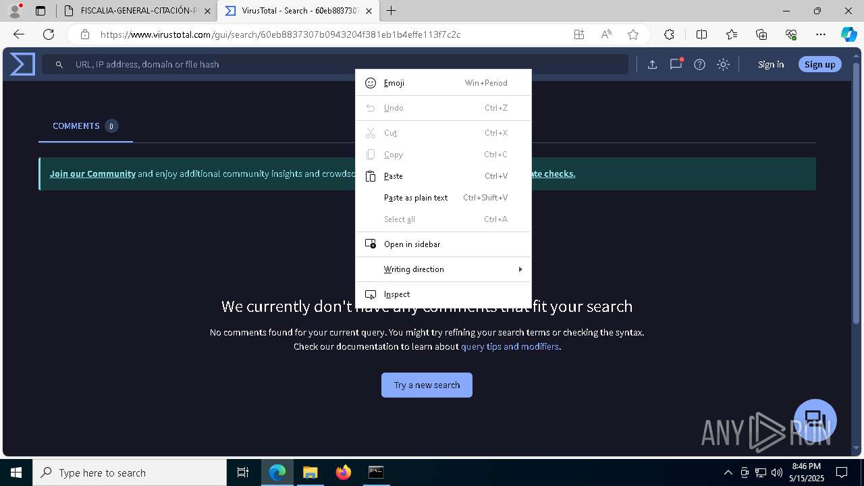Open Edge Settings and more menu
864x486 pixels.
(821, 34)
